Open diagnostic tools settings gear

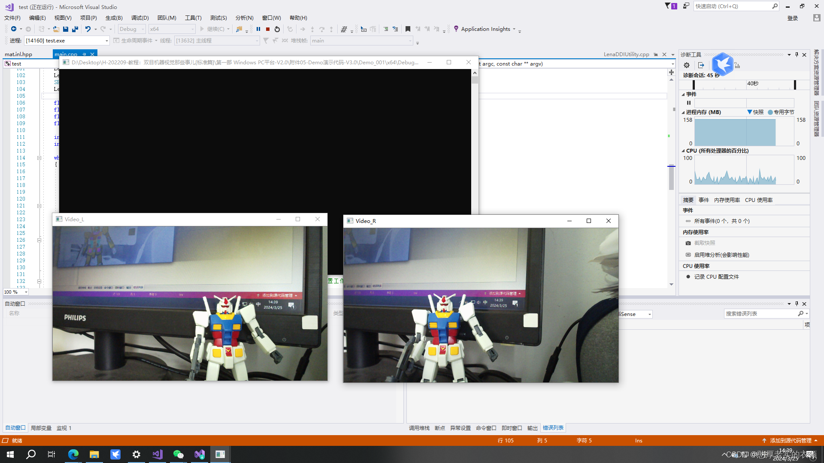coord(687,65)
